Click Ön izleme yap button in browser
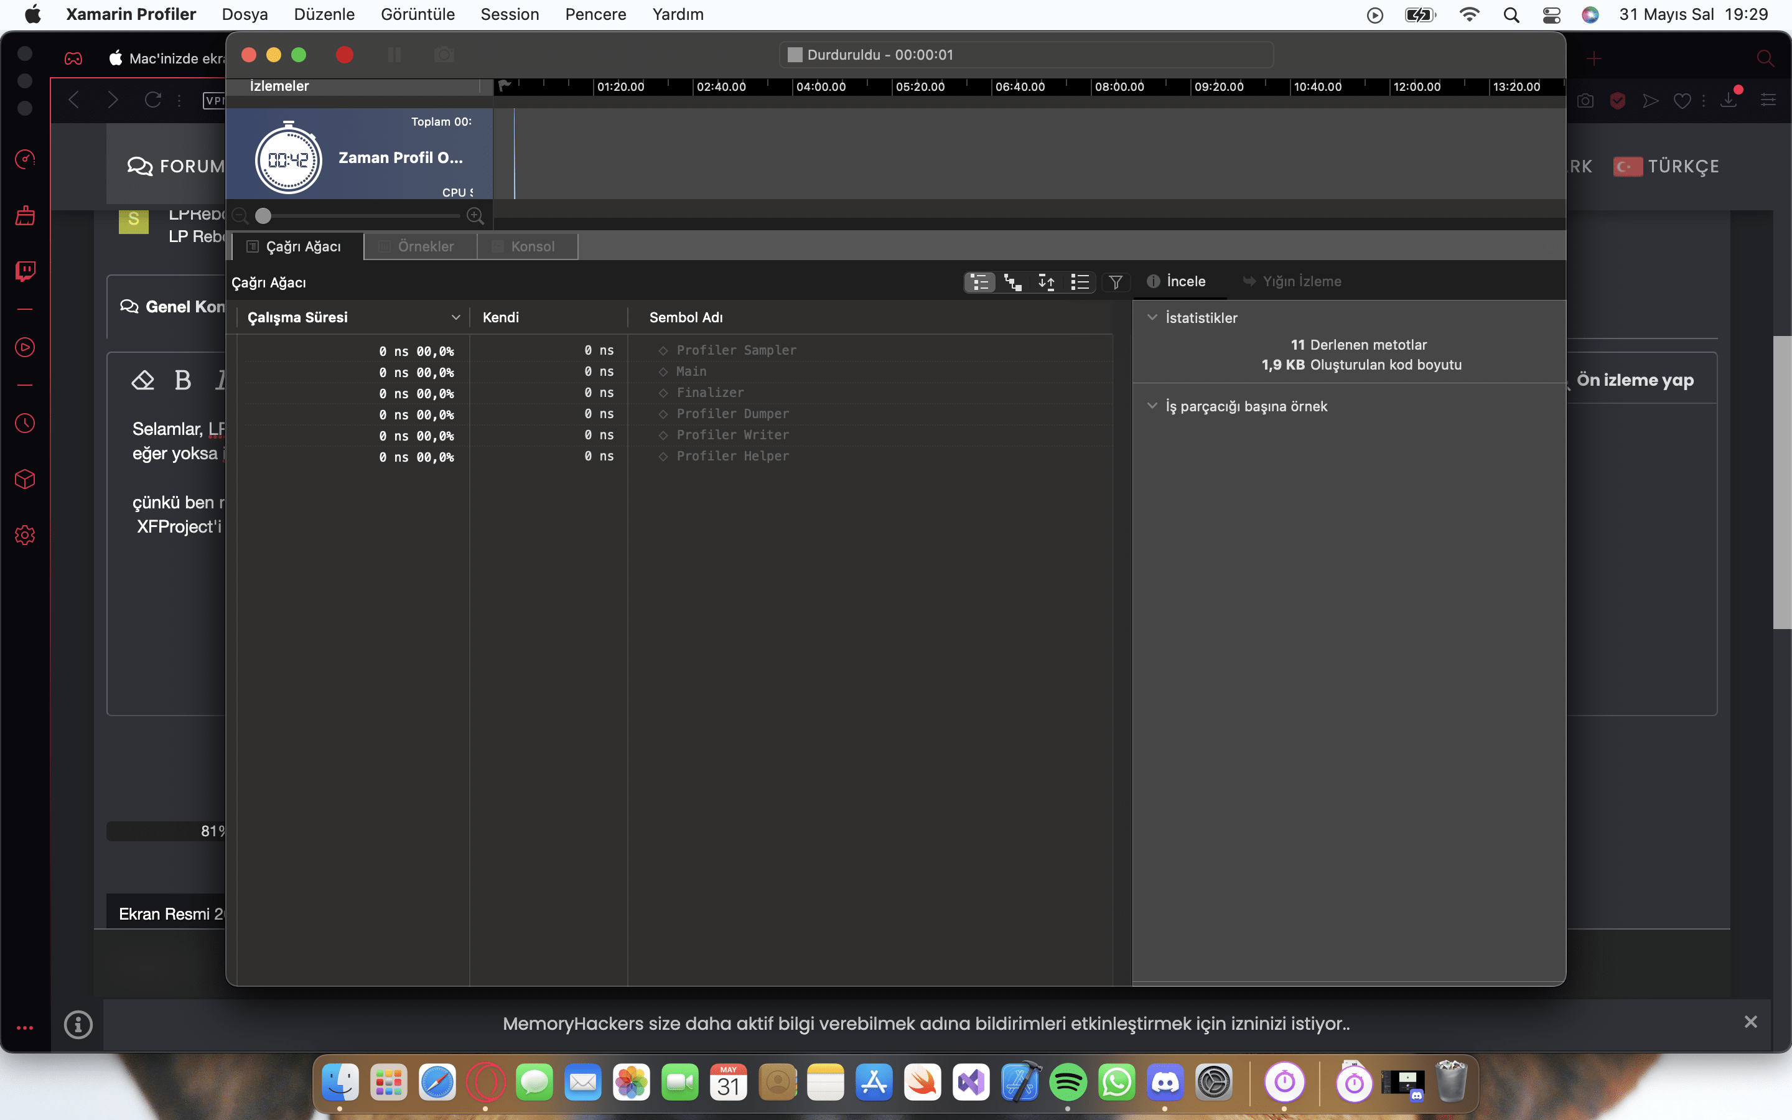The image size is (1792, 1120). [1635, 380]
